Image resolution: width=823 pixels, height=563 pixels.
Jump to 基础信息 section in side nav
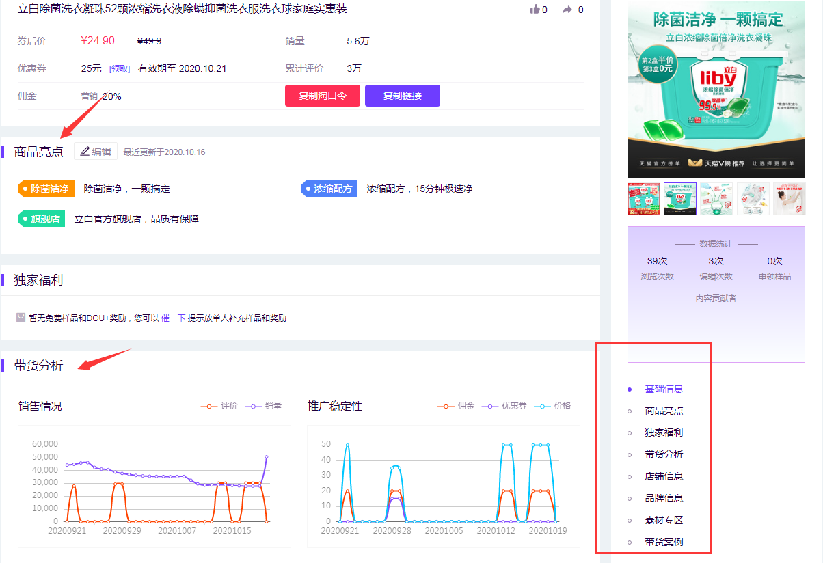(664, 389)
